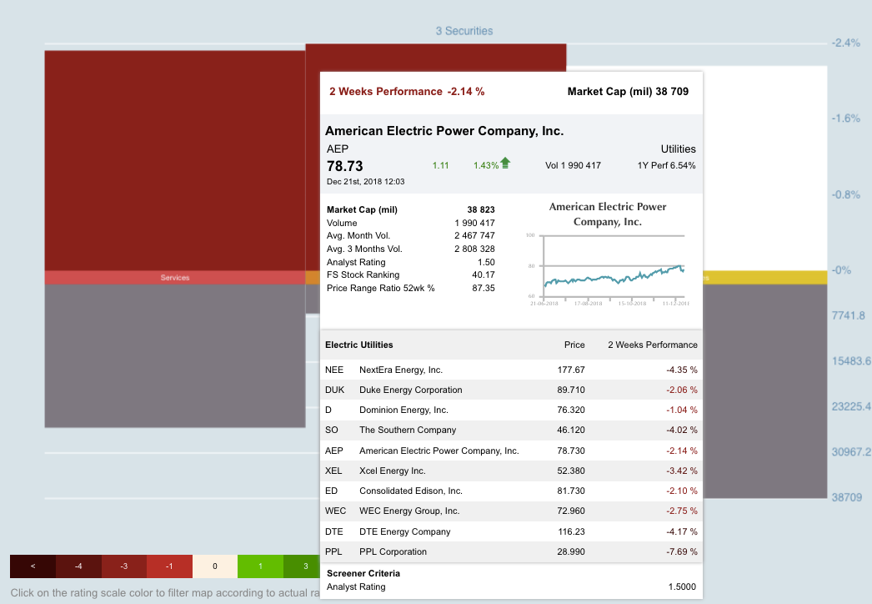Click the Screener Criteria heading
The image size is (872, 604).
tap(363, 573)
